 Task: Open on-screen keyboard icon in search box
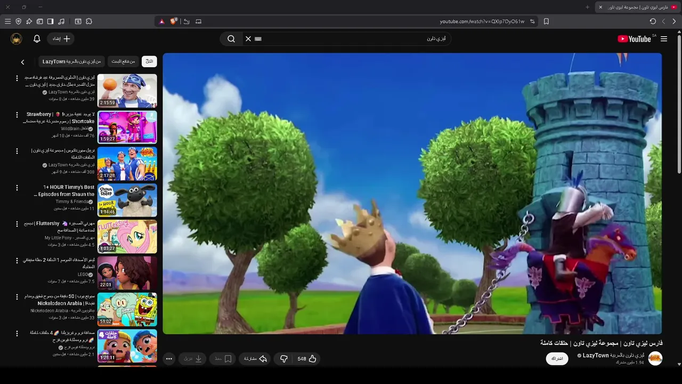click(258, 39)
